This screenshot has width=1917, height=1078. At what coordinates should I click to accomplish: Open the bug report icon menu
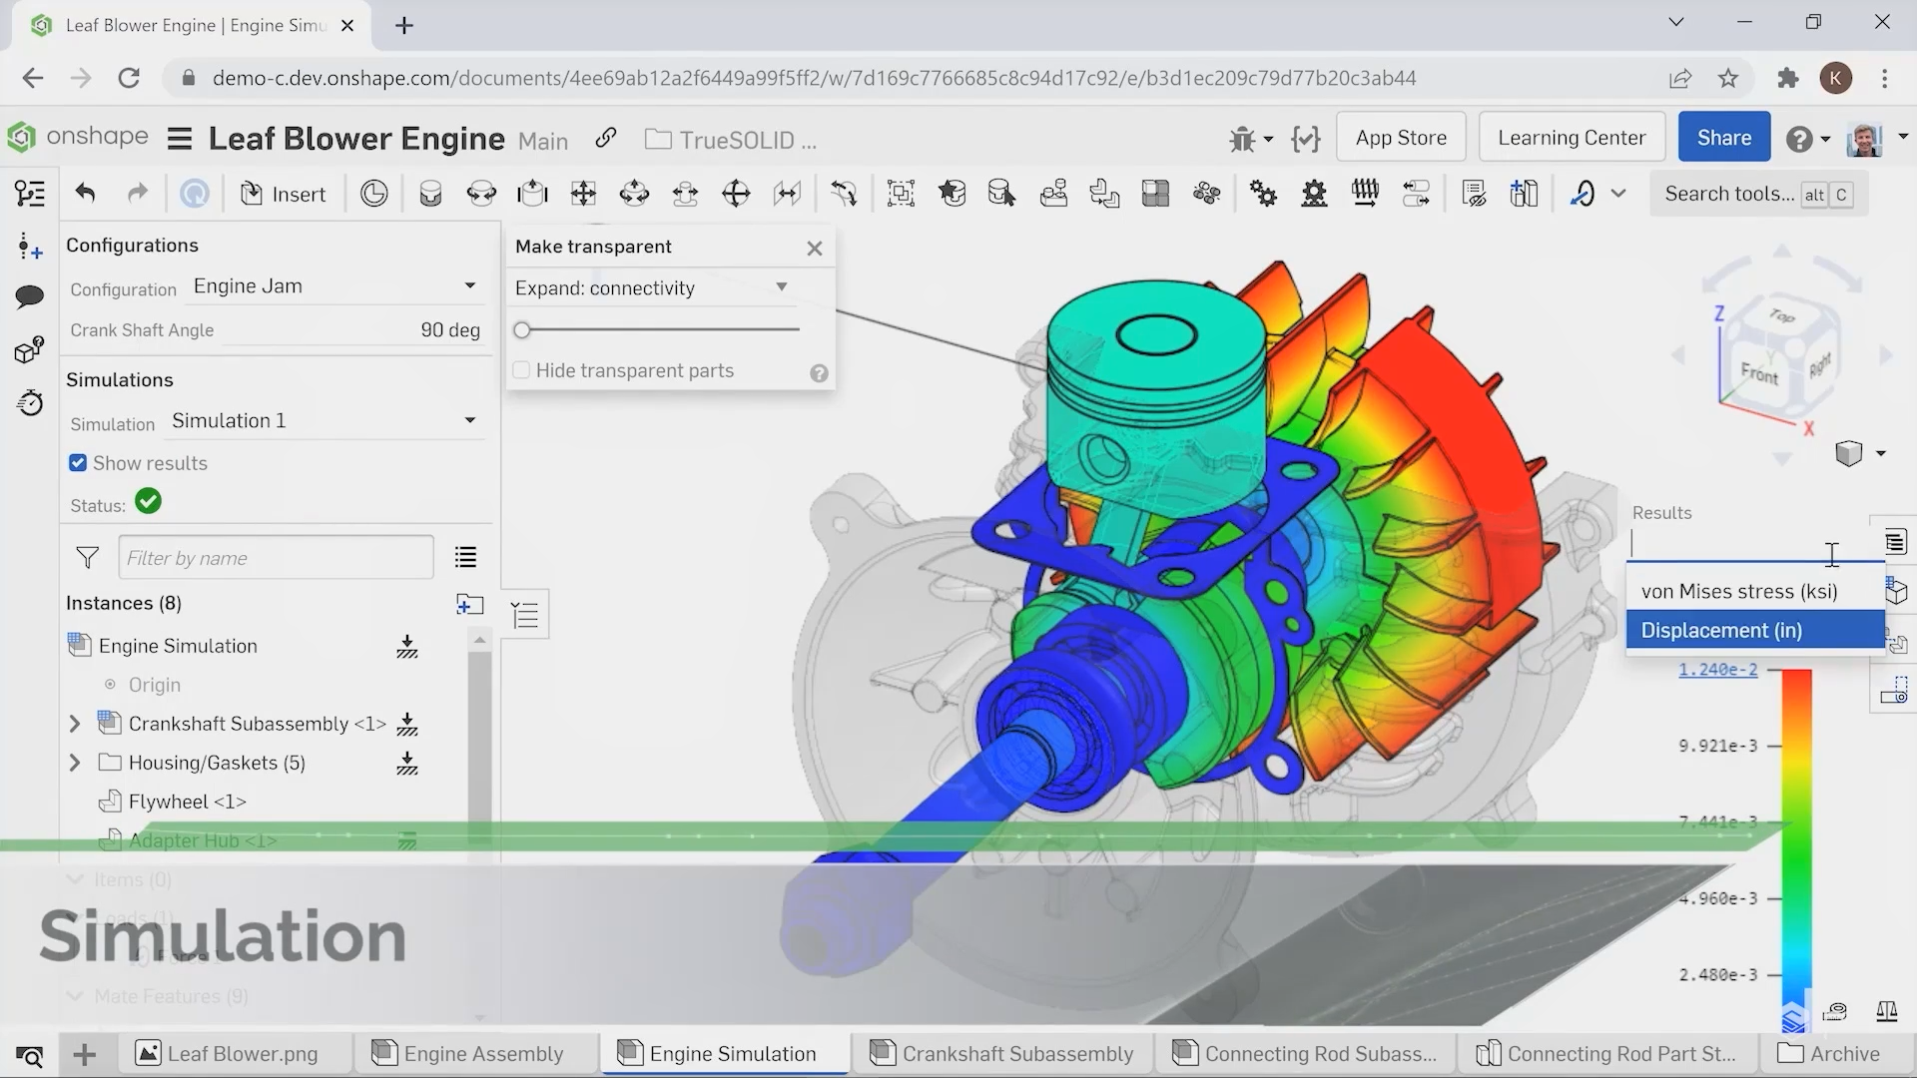(1251, 139)
